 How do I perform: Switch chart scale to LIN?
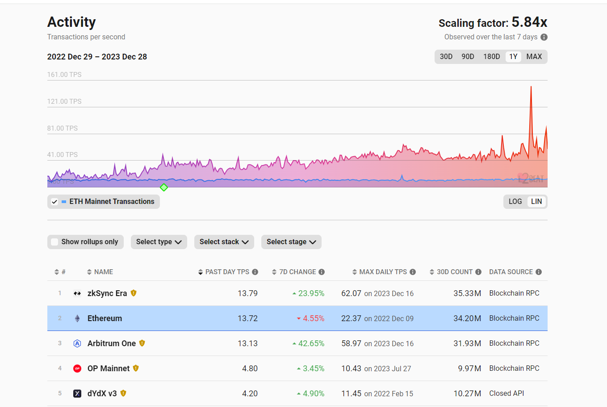coord(536,202)
